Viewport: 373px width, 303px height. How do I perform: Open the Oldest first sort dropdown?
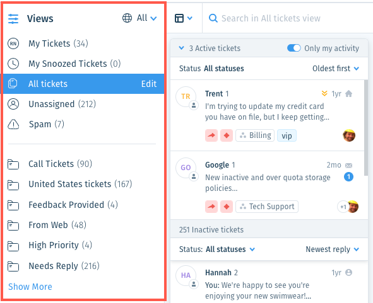point(336,69)
